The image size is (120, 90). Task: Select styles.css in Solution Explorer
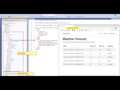9,56
